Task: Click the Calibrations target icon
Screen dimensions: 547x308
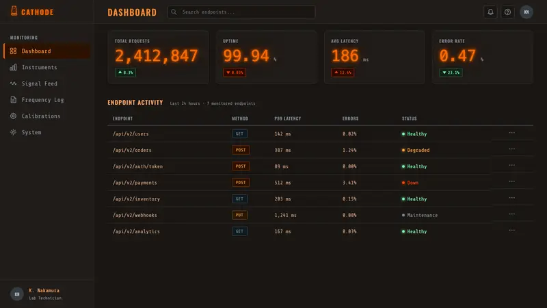Action: click(x=13, y=116)
